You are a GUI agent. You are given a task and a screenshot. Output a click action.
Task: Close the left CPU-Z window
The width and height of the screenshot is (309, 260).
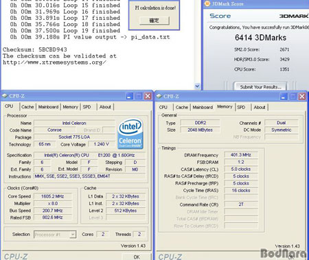(x=148, y=96)
